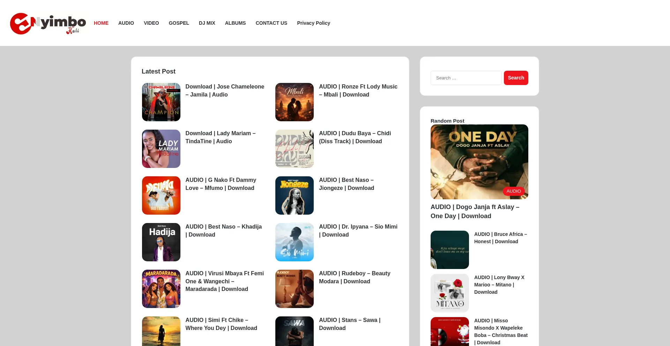Image resolution: width=670 pixels, height=346 pixels.
Task: Open 'Ronze Ft Lody Music – Mbali' post
Action: click(358, 91)
